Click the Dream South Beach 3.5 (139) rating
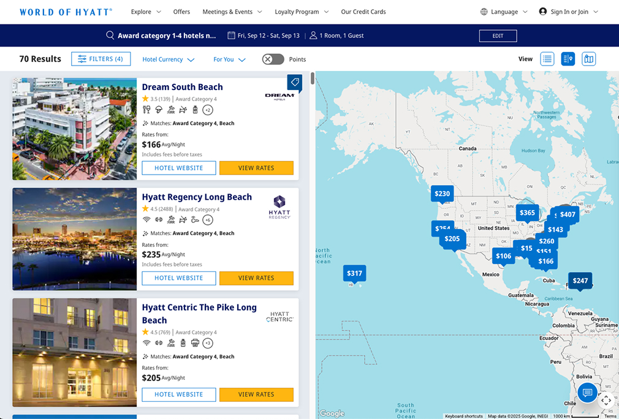Viewport: 619px width, 419px height. coord(156,99)
